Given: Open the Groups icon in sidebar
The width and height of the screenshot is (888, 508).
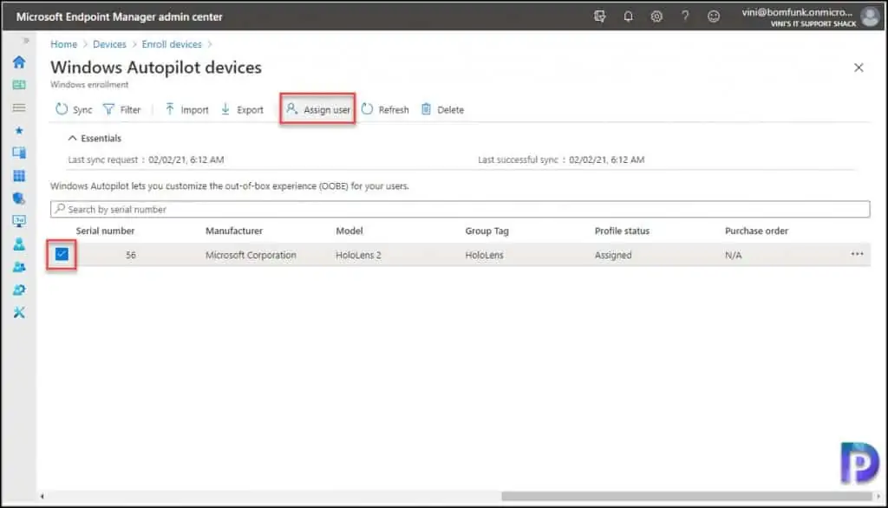Looking at the screenshot, I should click(x=19, y=267).
